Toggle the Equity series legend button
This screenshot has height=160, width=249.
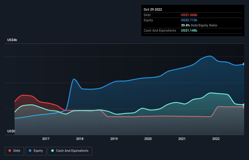pos(36,151)
